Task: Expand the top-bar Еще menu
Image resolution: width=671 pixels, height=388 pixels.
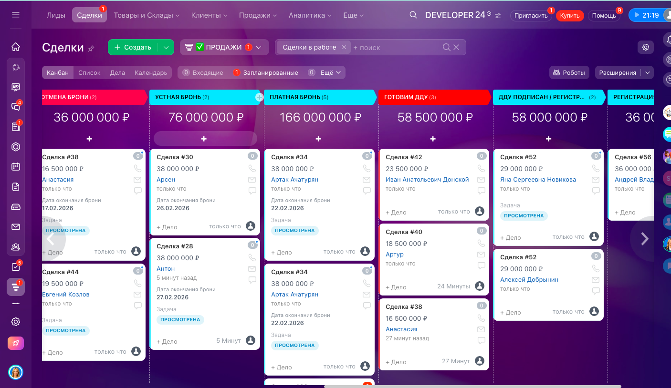Action: coord(353,15)
